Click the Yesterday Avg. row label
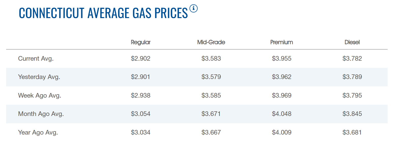Viewport: 394px width, 145px height. [39, 77]
